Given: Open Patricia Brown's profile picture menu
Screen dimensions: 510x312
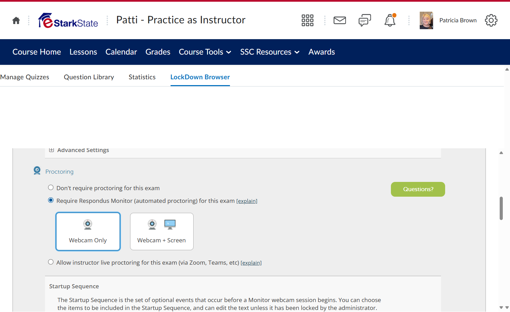Looking at the screenshot, I should click(426, 21).
